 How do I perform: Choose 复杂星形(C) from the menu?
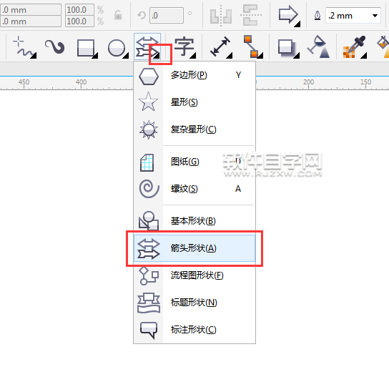tap(194, 129)
